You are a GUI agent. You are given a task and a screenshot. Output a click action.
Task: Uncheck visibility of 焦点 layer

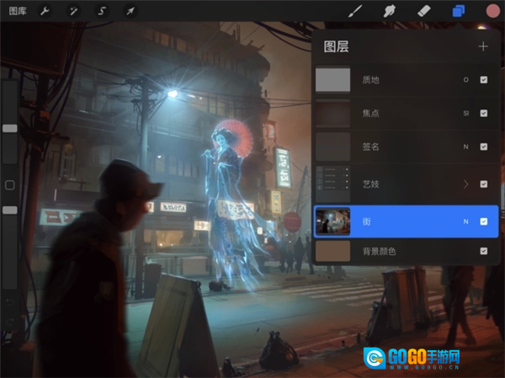(x=483, y=113)
